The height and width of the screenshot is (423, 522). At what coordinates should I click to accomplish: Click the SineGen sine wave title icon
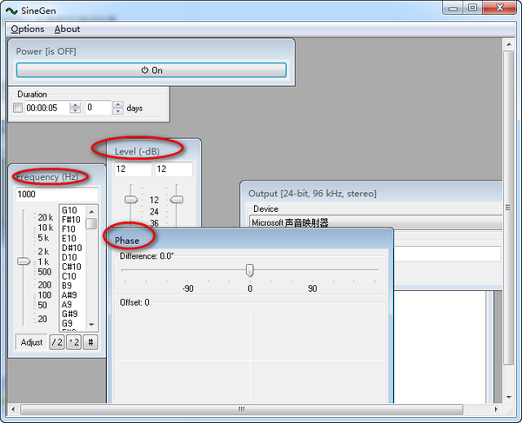(x=11, y=11)
